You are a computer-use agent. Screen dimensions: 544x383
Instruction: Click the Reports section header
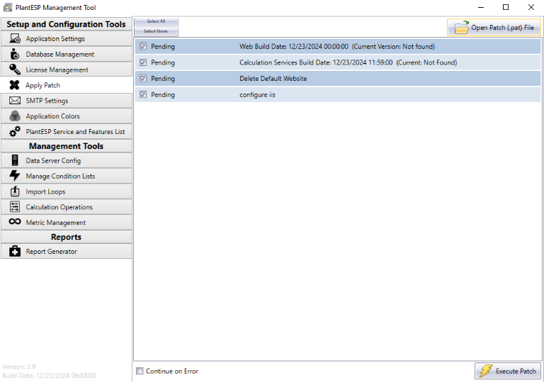67,237
